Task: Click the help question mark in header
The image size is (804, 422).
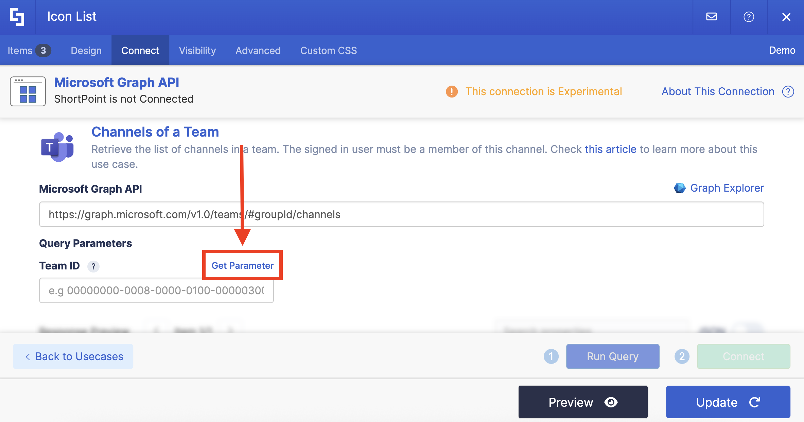Action: 749,17
